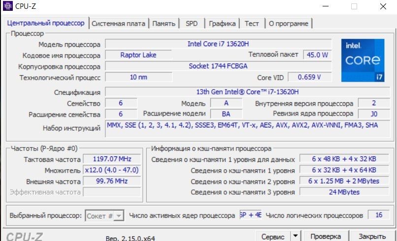Click the Набор инструкций label

click(x=71, y=128)
